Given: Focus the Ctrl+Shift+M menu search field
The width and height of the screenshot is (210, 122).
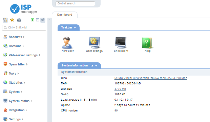Looking at the screenshot, I should [24, 27].
